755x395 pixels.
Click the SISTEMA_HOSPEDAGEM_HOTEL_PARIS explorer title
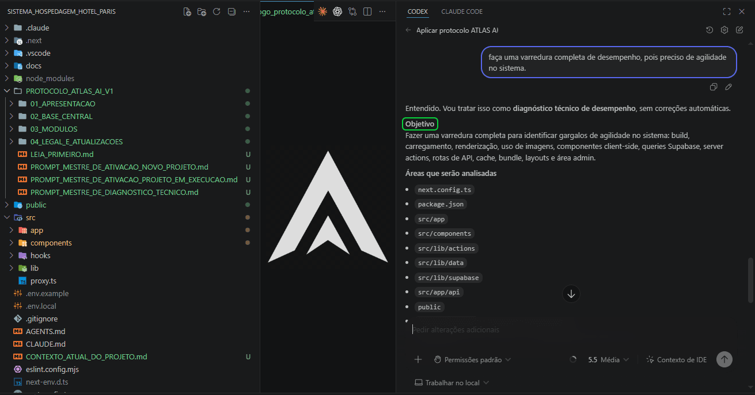(x=62, y=11)
